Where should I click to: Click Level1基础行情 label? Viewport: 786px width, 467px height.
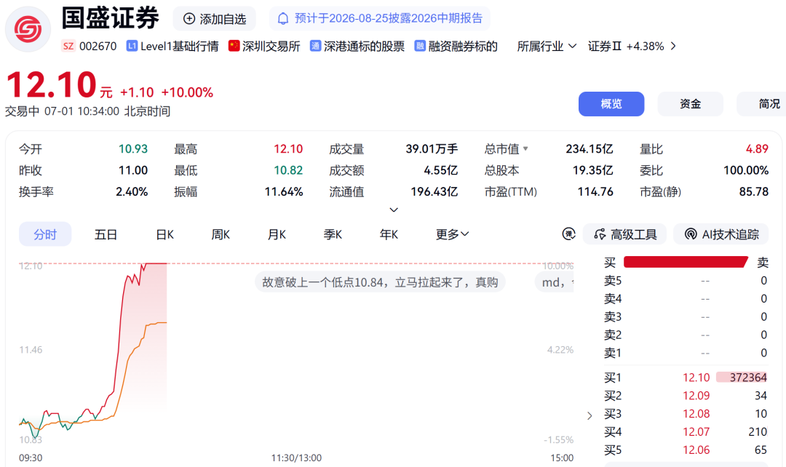pyautogui.click(x=180, y=46)
